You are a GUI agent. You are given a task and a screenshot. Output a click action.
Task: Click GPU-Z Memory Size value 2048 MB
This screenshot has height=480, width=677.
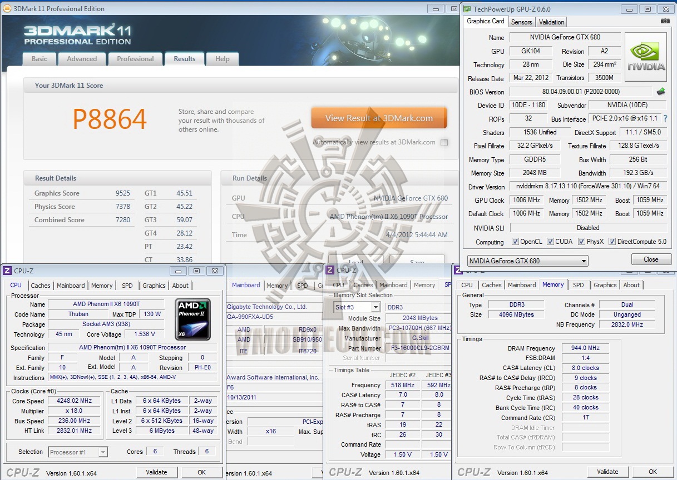[535, 173]
